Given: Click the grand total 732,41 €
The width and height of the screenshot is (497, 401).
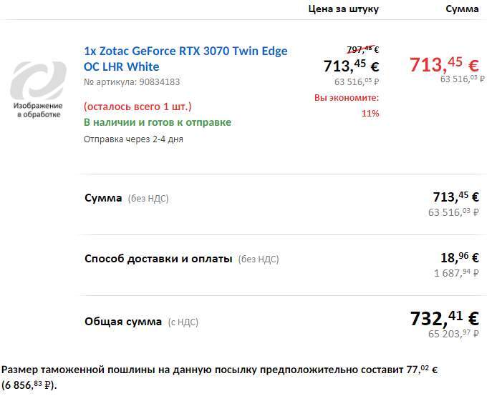Looking at the screenshot, I should 444,317.
